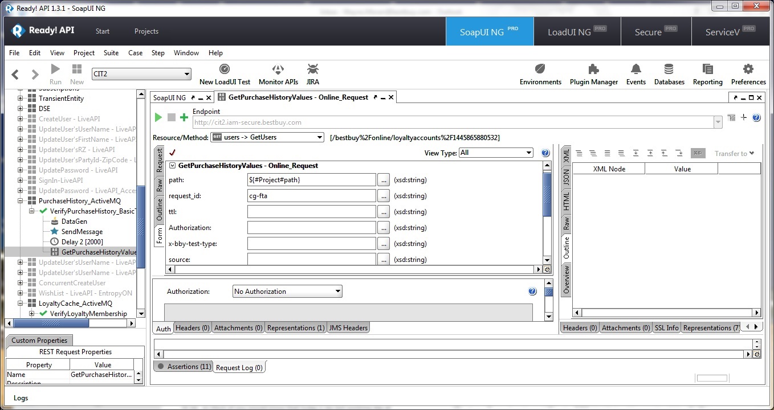Collapse the PurchaseHistory_ActiveMQ tree node
Image resolution: width=774 pixels, height=410 pixels.
coord(21,201)
